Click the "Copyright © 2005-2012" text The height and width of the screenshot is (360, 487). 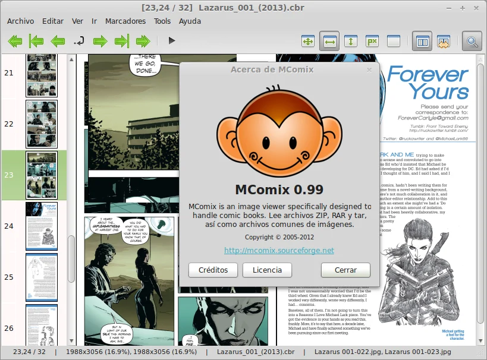click(x=279, y=237)
